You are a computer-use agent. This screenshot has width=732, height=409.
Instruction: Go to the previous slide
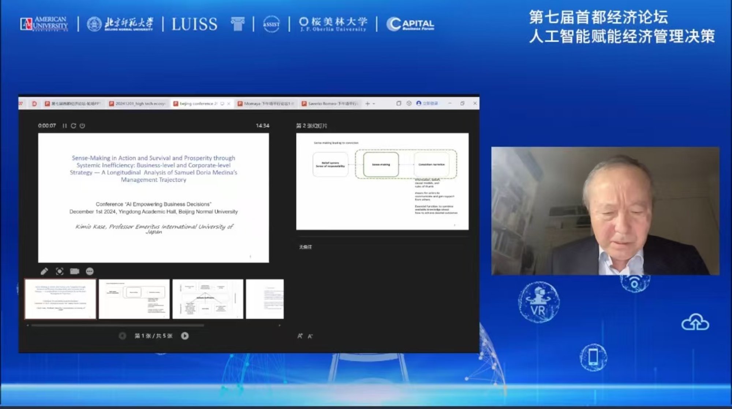click(x=122, y=336)
